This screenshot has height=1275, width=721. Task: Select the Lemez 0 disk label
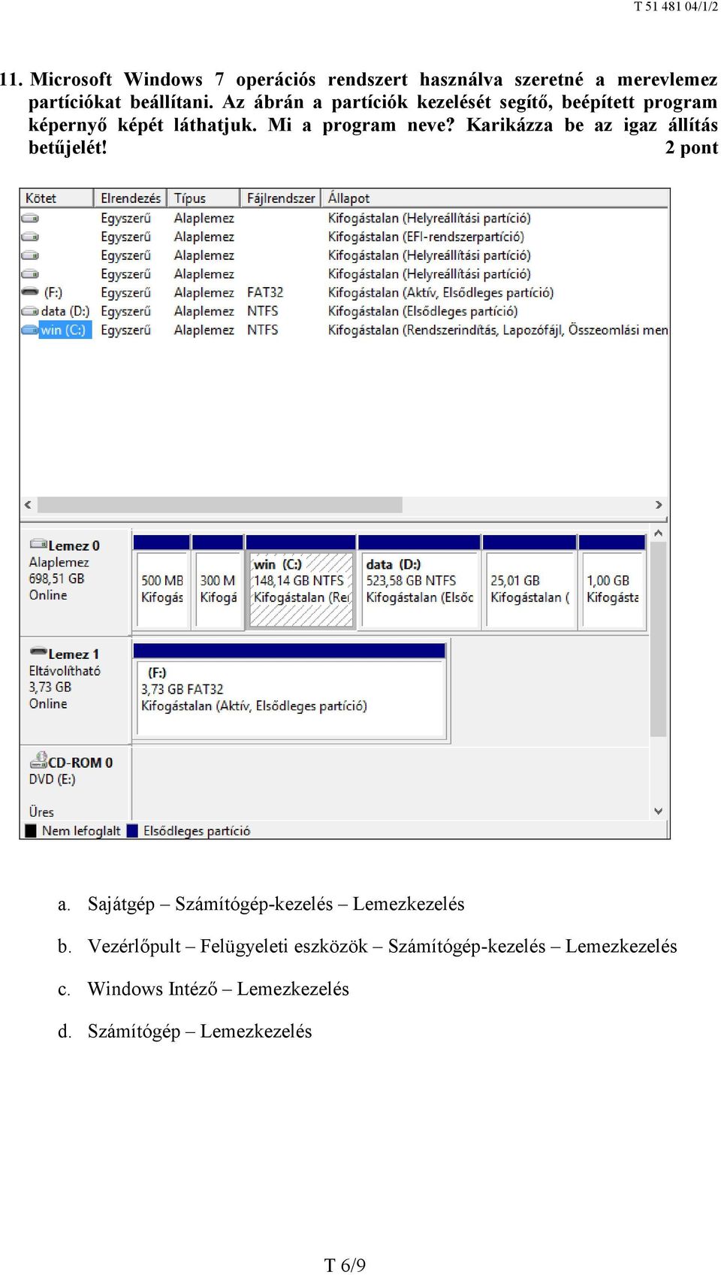pos(74,546)
